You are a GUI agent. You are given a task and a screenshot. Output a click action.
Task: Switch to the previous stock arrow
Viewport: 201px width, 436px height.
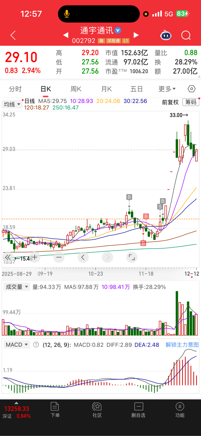[x=66, y=35]
